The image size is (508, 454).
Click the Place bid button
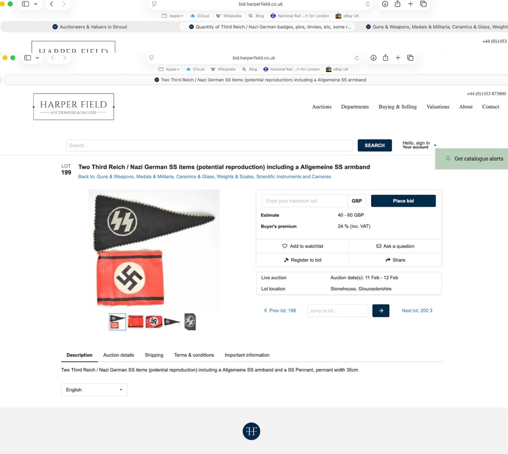click(403, 201)
